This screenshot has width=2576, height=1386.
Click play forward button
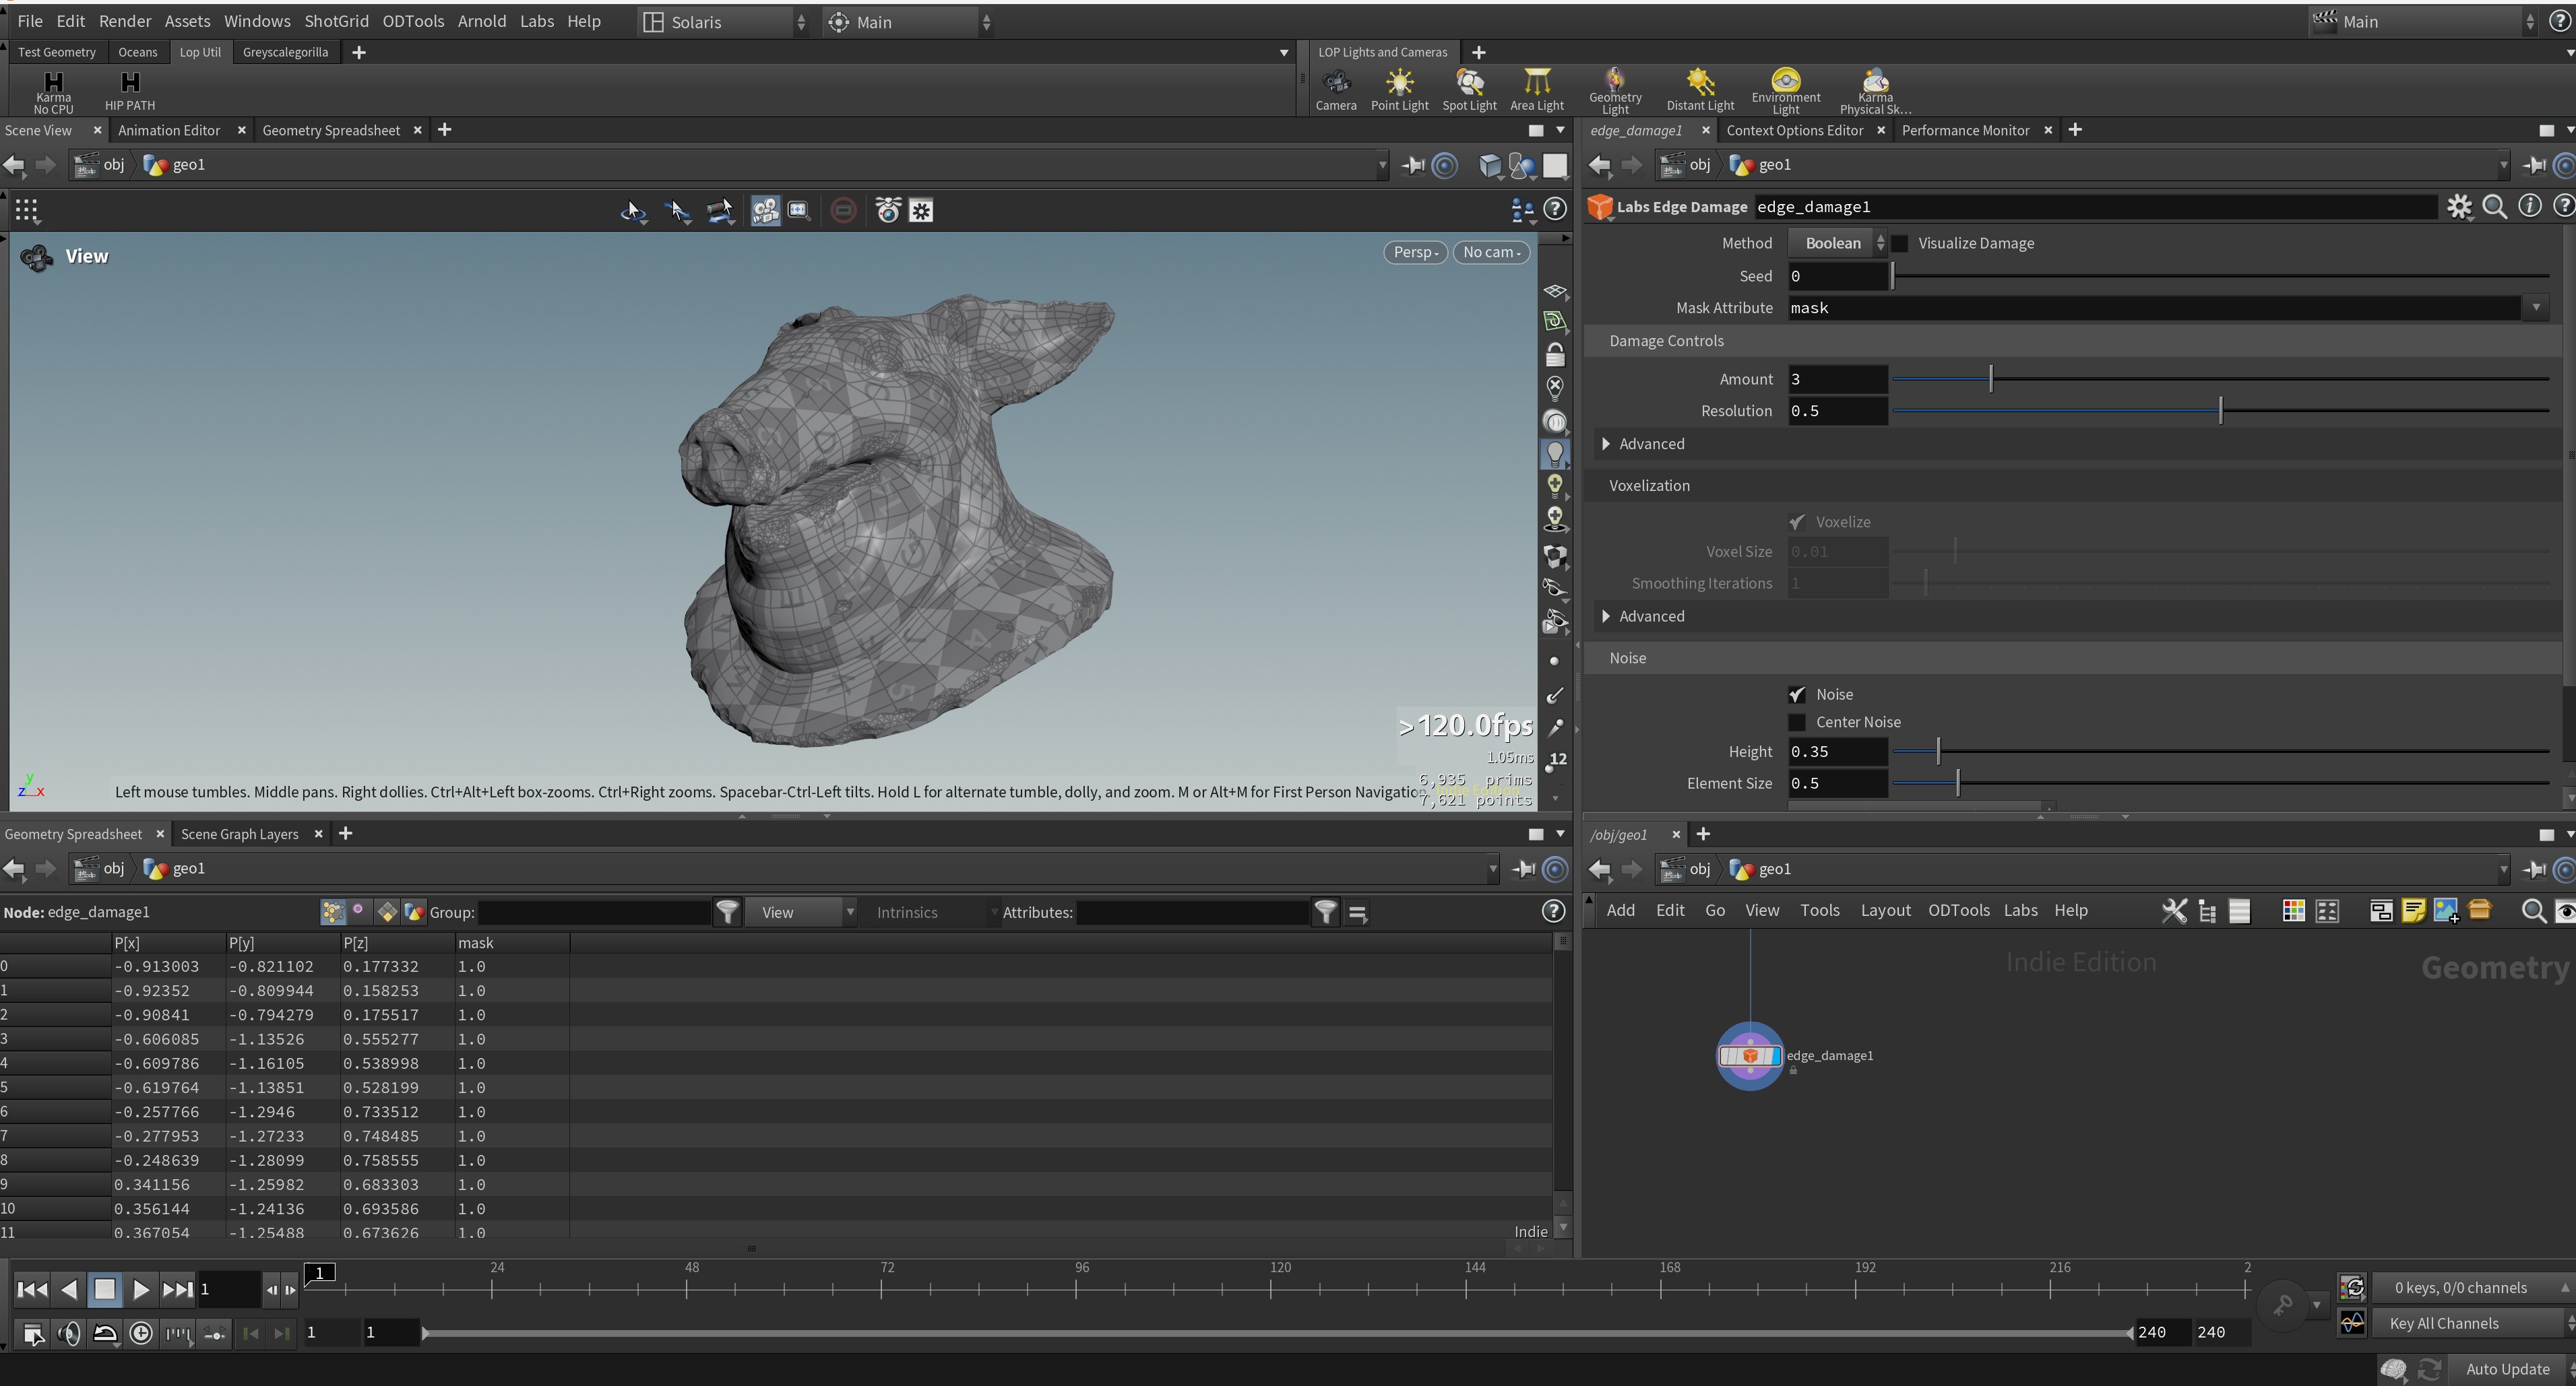(x=140, y=1289)
